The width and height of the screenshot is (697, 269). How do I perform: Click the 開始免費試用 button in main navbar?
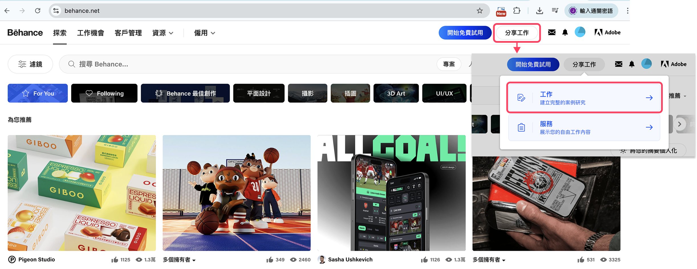tap(465, 33)
